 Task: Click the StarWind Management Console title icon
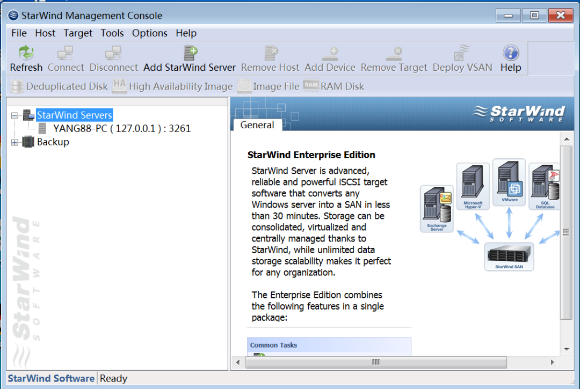pyautogui.click(x=13, y=15)
